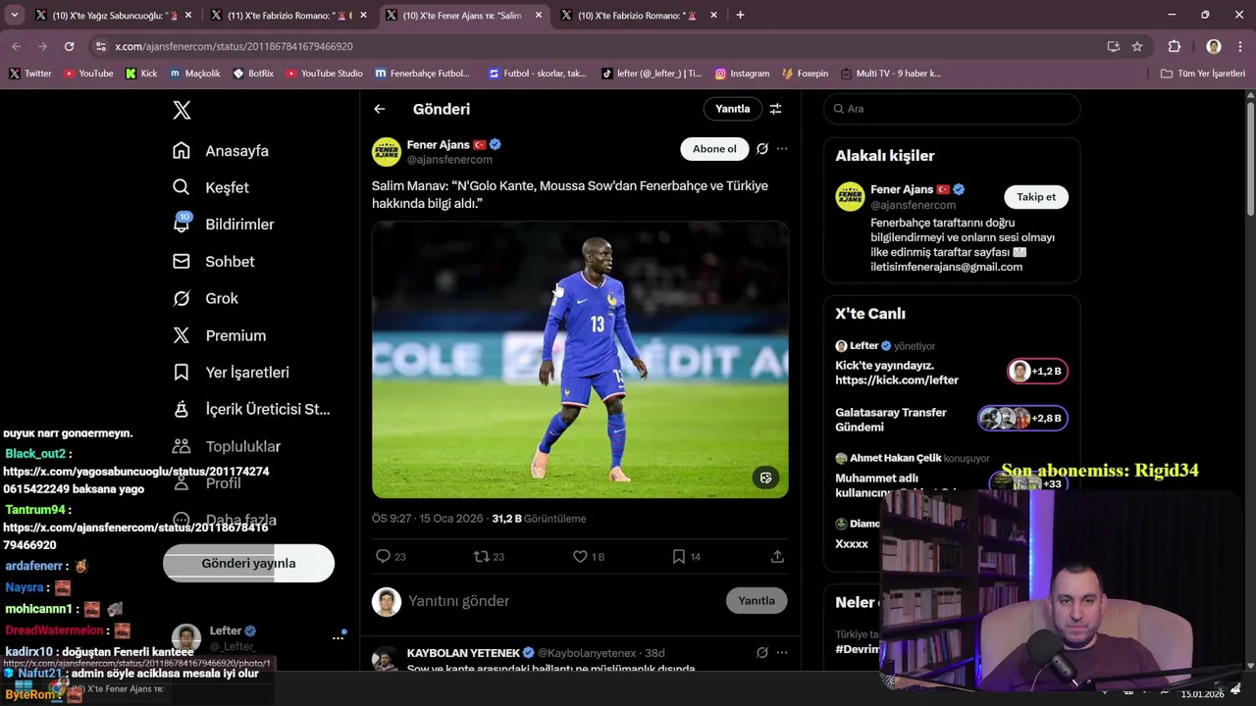1256x706 pixels.
Task: Reload the page
Action: [x=69, y=46]
